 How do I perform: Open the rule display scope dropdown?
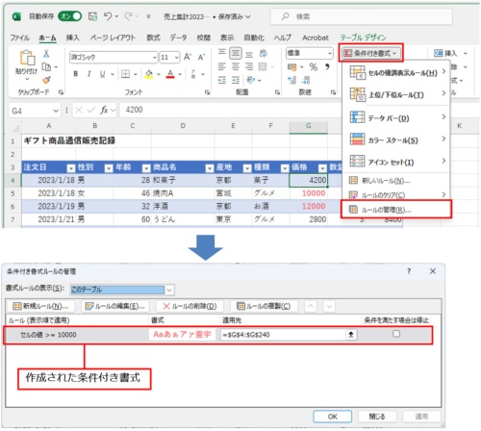169,290
